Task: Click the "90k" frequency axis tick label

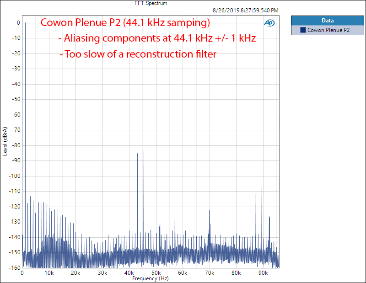Action: 263,273
